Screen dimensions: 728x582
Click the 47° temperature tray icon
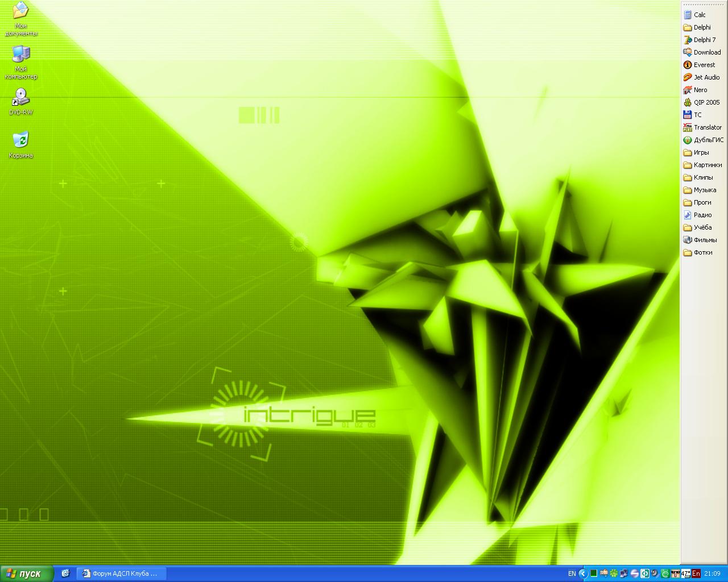[x=685, y=573]
